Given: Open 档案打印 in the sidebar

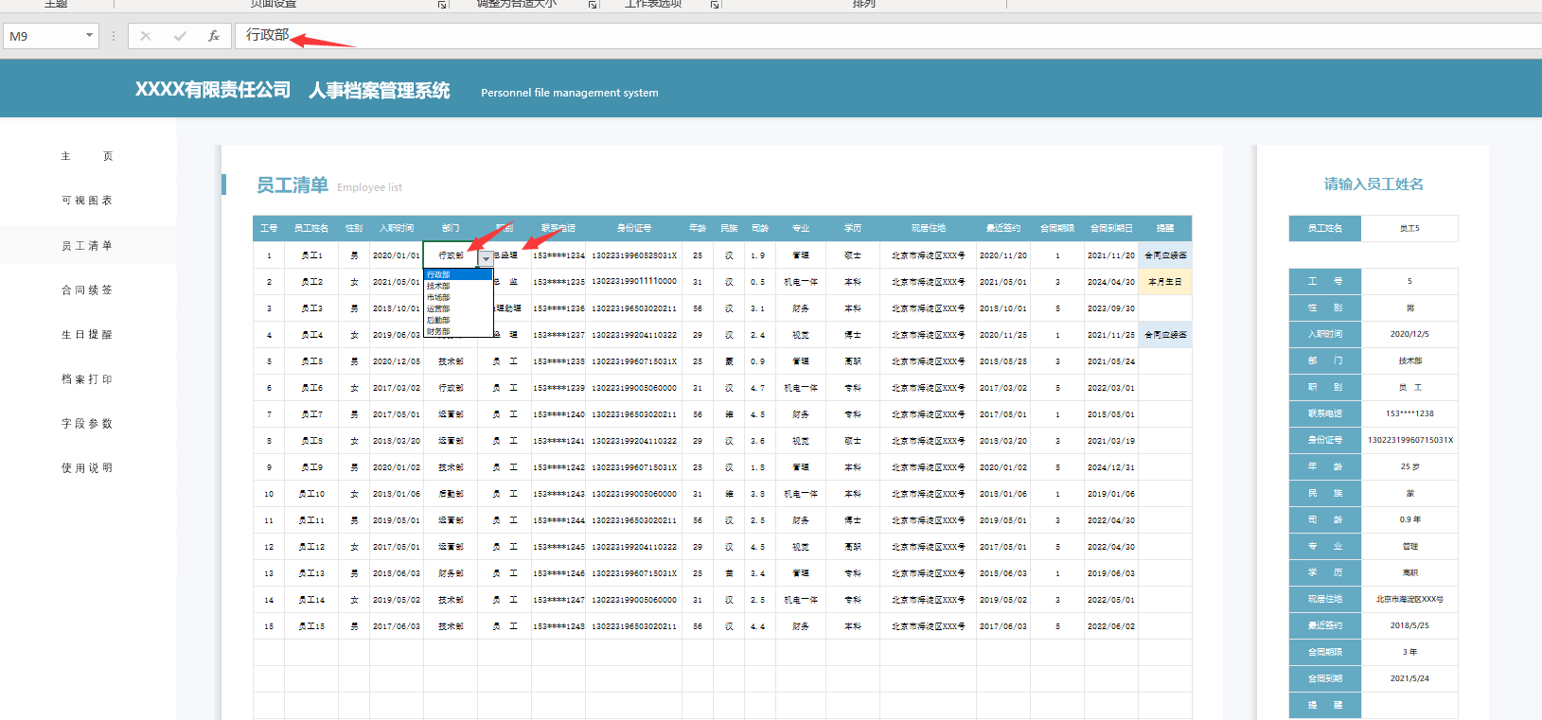Looking at the screenshot, I should pos(87,379).
